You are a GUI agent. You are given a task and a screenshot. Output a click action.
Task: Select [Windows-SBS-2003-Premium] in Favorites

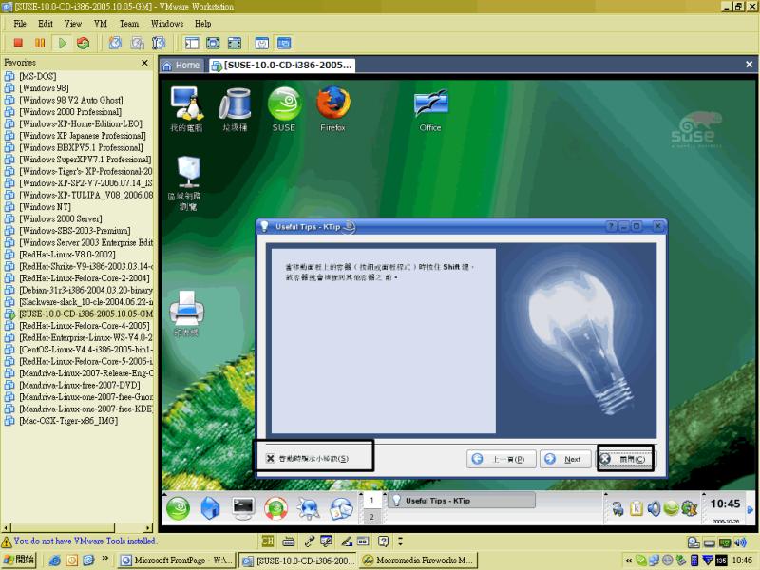point(75,231)
